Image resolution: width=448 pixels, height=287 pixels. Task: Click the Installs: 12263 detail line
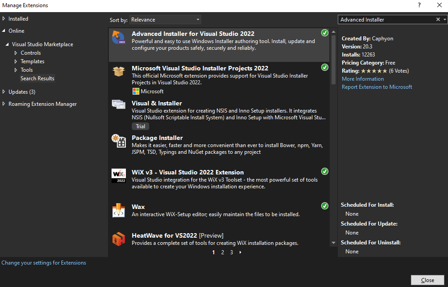[x=358, y=55]
